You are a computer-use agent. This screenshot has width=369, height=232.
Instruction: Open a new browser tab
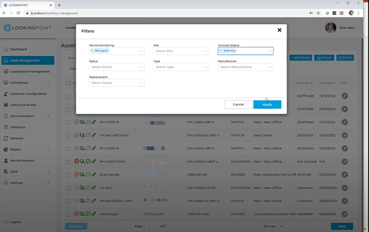[59, 5]
